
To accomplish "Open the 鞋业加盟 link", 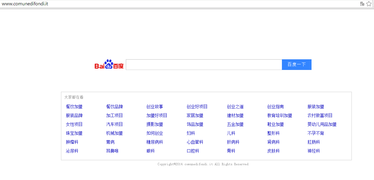I will pos(276,125).
